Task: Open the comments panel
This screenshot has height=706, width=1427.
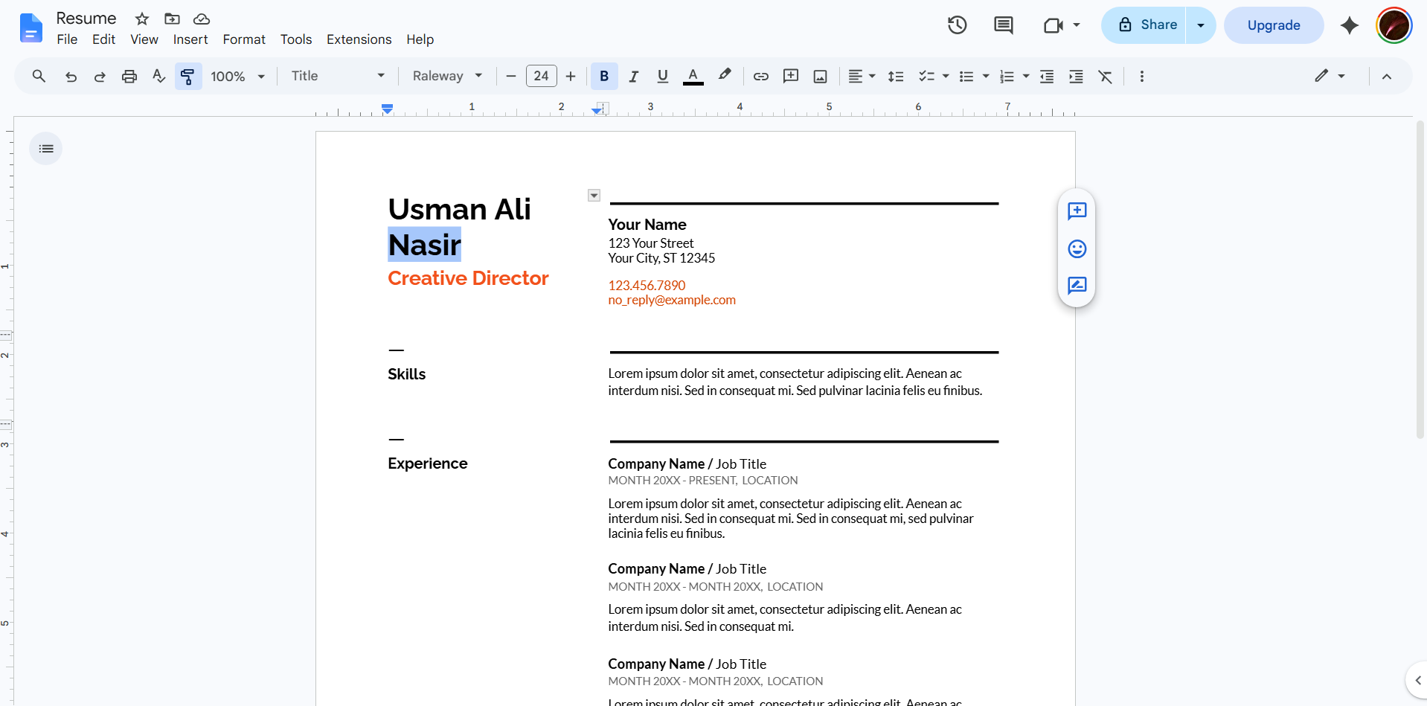Action: (1004, 25)
